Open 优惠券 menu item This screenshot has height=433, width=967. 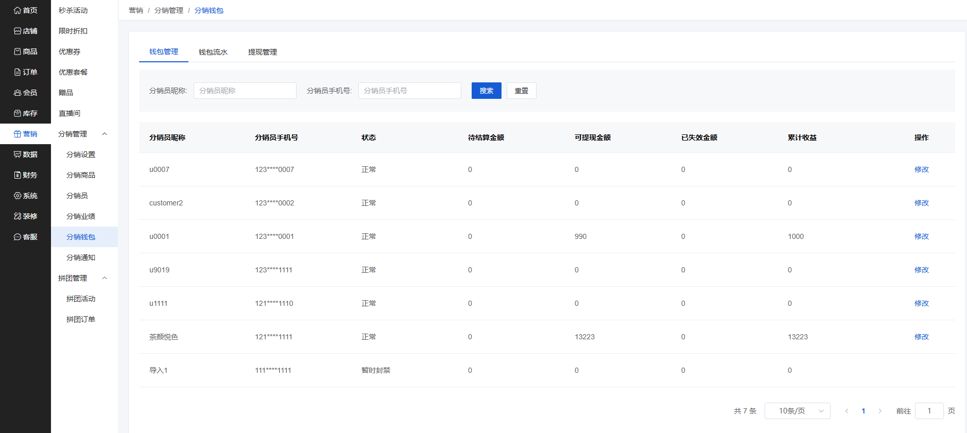(70, 51)
